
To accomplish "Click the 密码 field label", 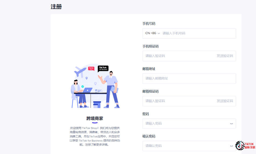I will pyautogui.click(x=145, y=114).
